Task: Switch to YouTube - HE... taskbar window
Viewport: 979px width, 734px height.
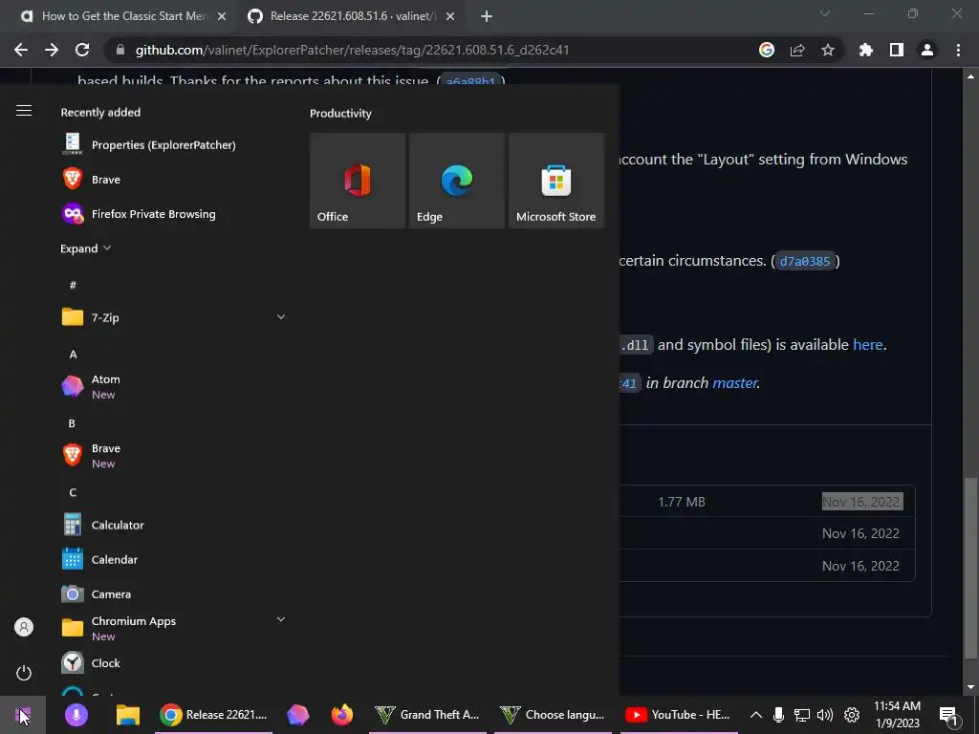Action: click(x=678, y=715)
